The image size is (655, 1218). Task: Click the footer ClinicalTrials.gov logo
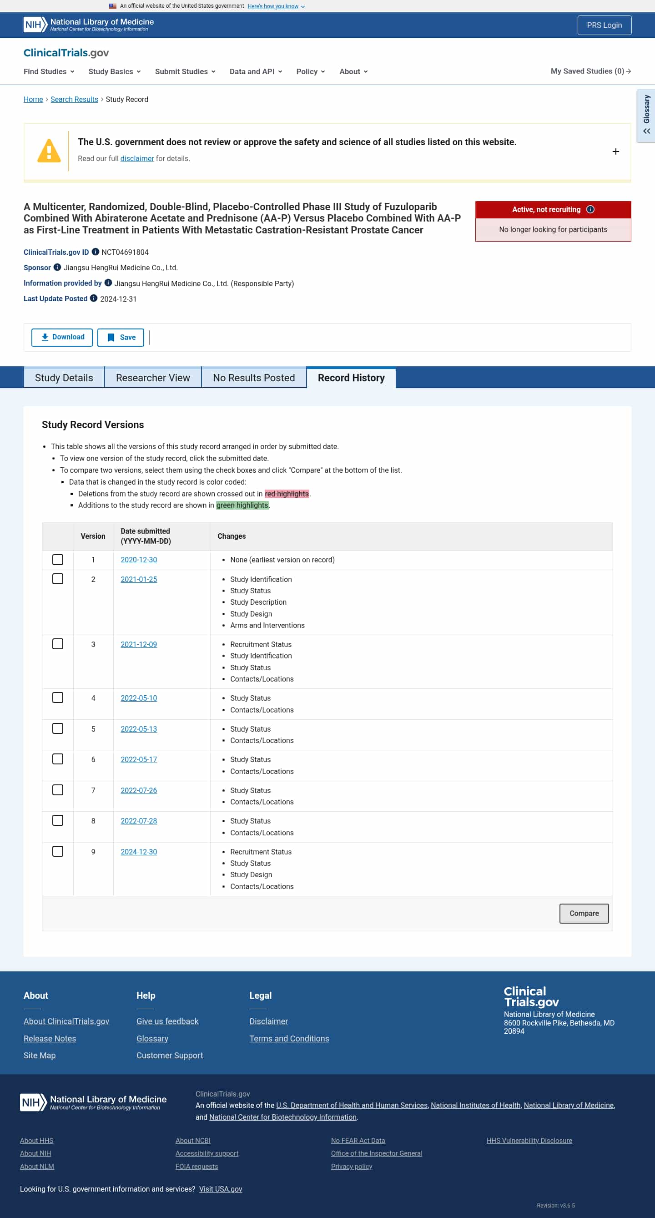[x=531, y=997]
